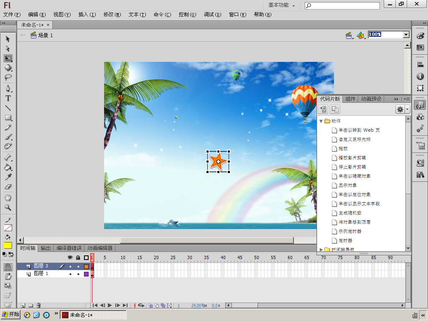
Task: Collapse the tools panel double arrow
Action: click(x=4, y=23)
